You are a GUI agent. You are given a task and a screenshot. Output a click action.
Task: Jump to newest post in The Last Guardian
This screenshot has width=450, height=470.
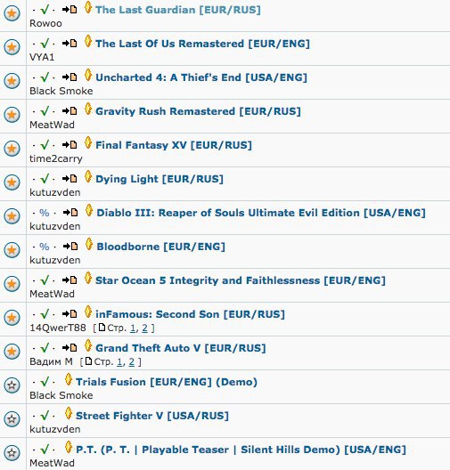(x=70, y=10)
